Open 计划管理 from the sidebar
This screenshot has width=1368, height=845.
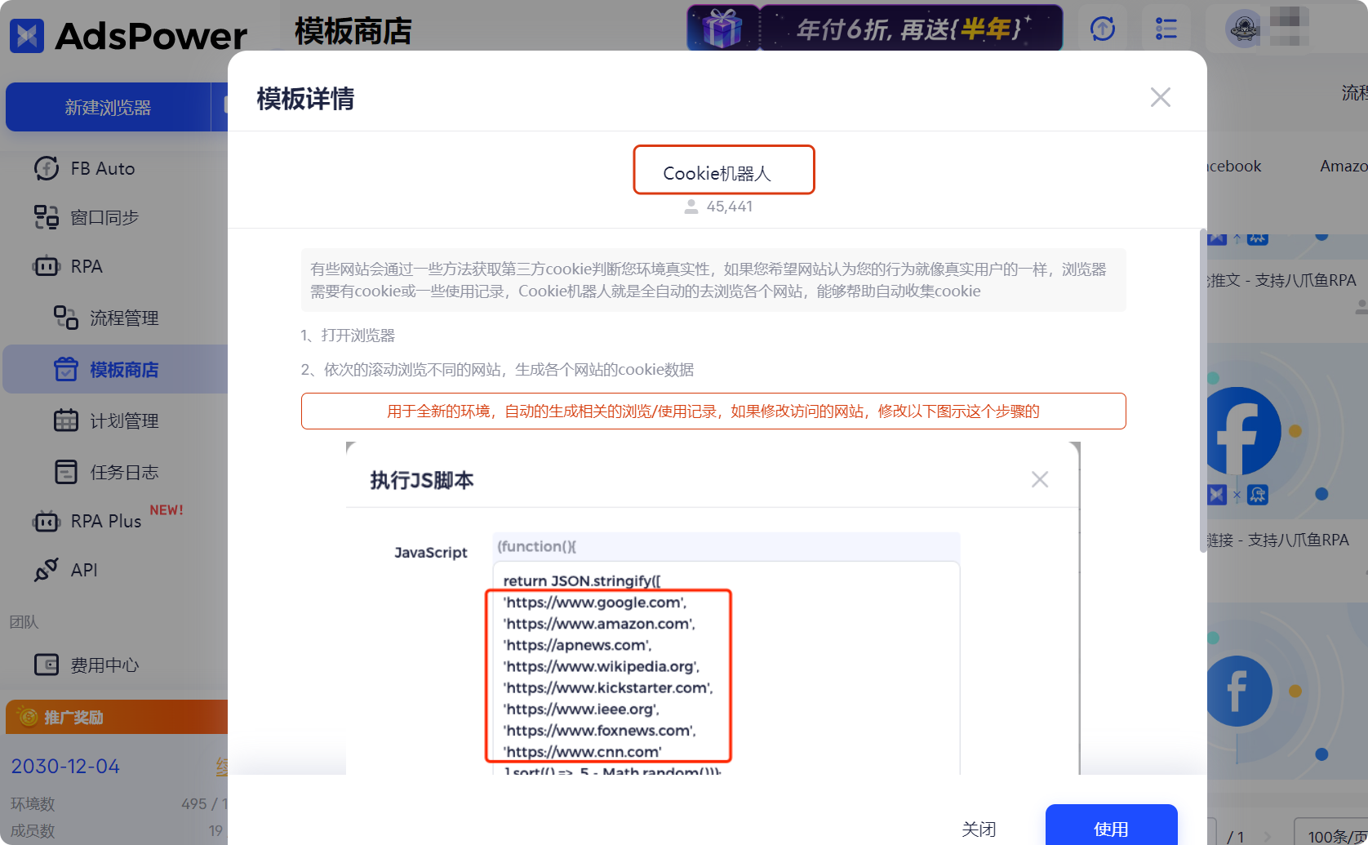65,420
